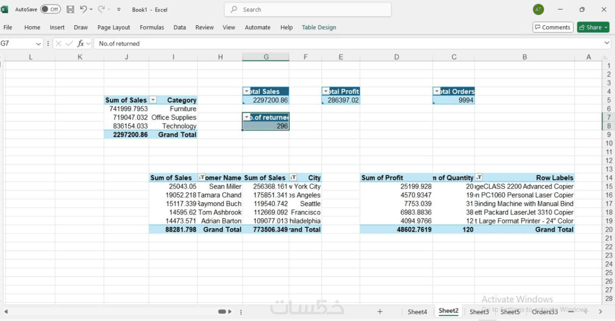This screenshot has width=615, height=321.
Task: Open the View tab
Action: click(229, 27)
